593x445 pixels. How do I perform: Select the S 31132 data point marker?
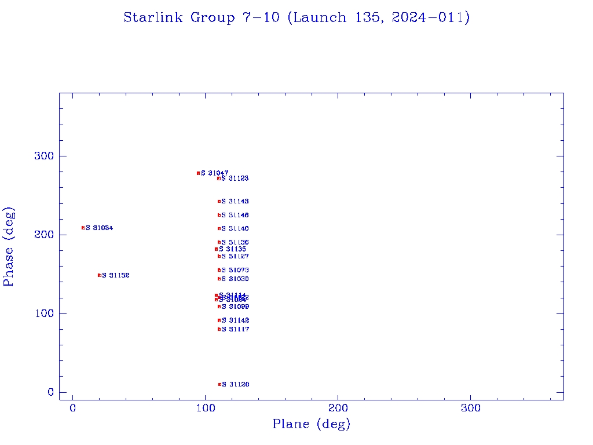tap(100, 275)
